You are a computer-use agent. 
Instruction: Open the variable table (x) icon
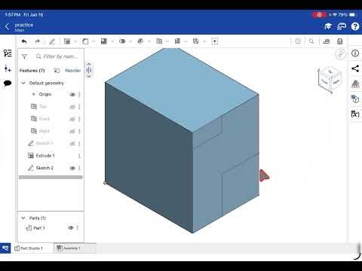click(x=355, y=114)
